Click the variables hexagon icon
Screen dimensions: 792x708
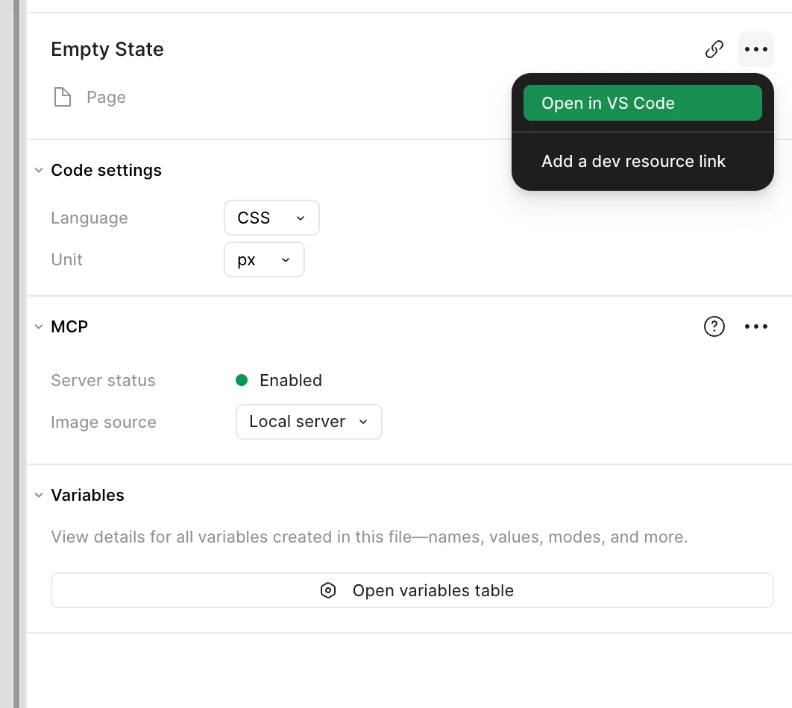coord(328,590)
